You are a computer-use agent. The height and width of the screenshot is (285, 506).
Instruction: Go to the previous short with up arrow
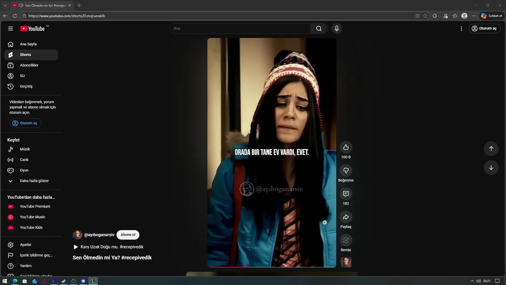(x=491, y=148)
